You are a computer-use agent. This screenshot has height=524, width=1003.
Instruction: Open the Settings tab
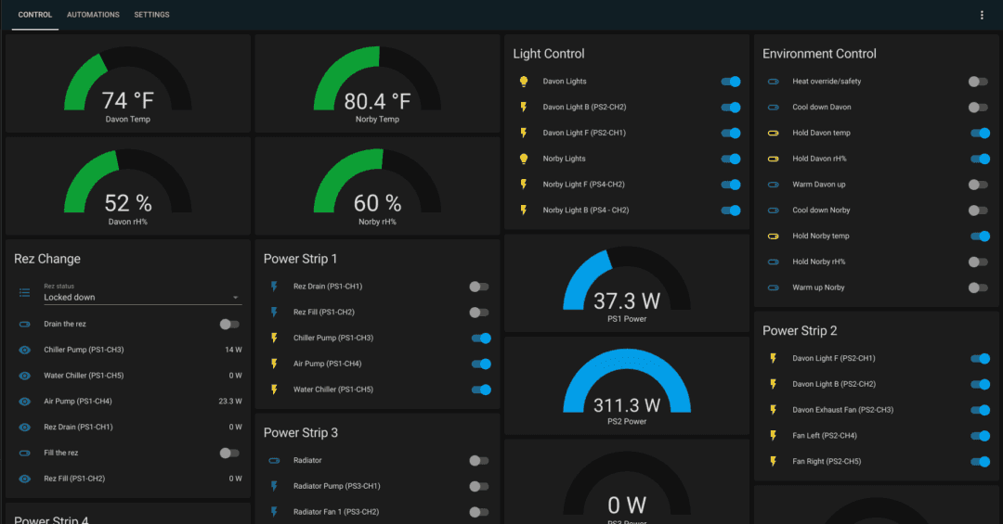(151, 15)
